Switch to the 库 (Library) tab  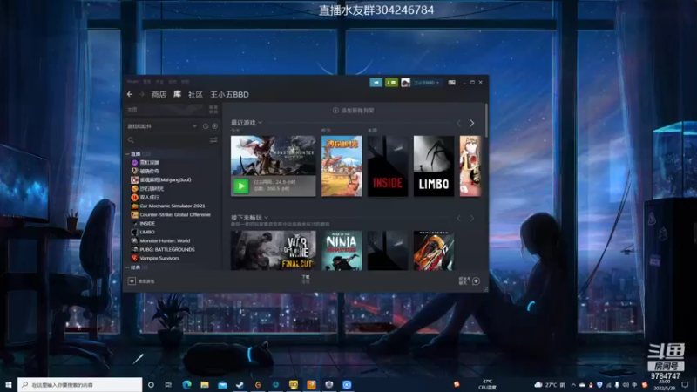pos(178,94)
